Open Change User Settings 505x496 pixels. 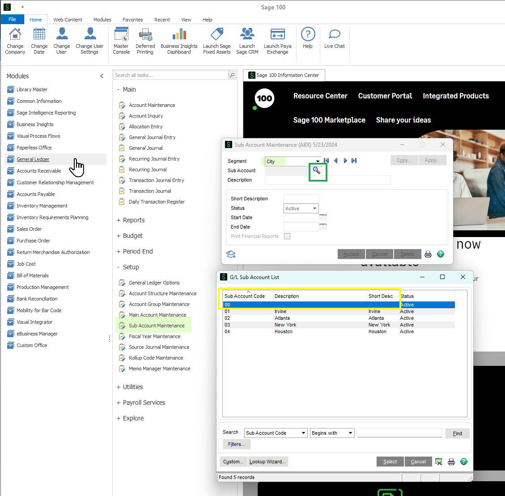pyautogui.click(x=89, y=41)
